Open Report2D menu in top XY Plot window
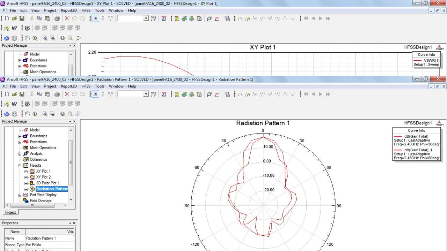Viewport: 447px width, 251px height. [x=68, y=10]
